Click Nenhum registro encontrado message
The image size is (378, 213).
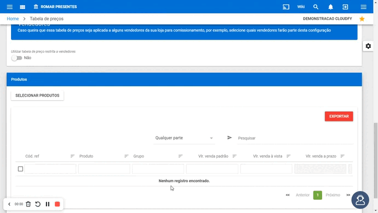pos(184,181)
